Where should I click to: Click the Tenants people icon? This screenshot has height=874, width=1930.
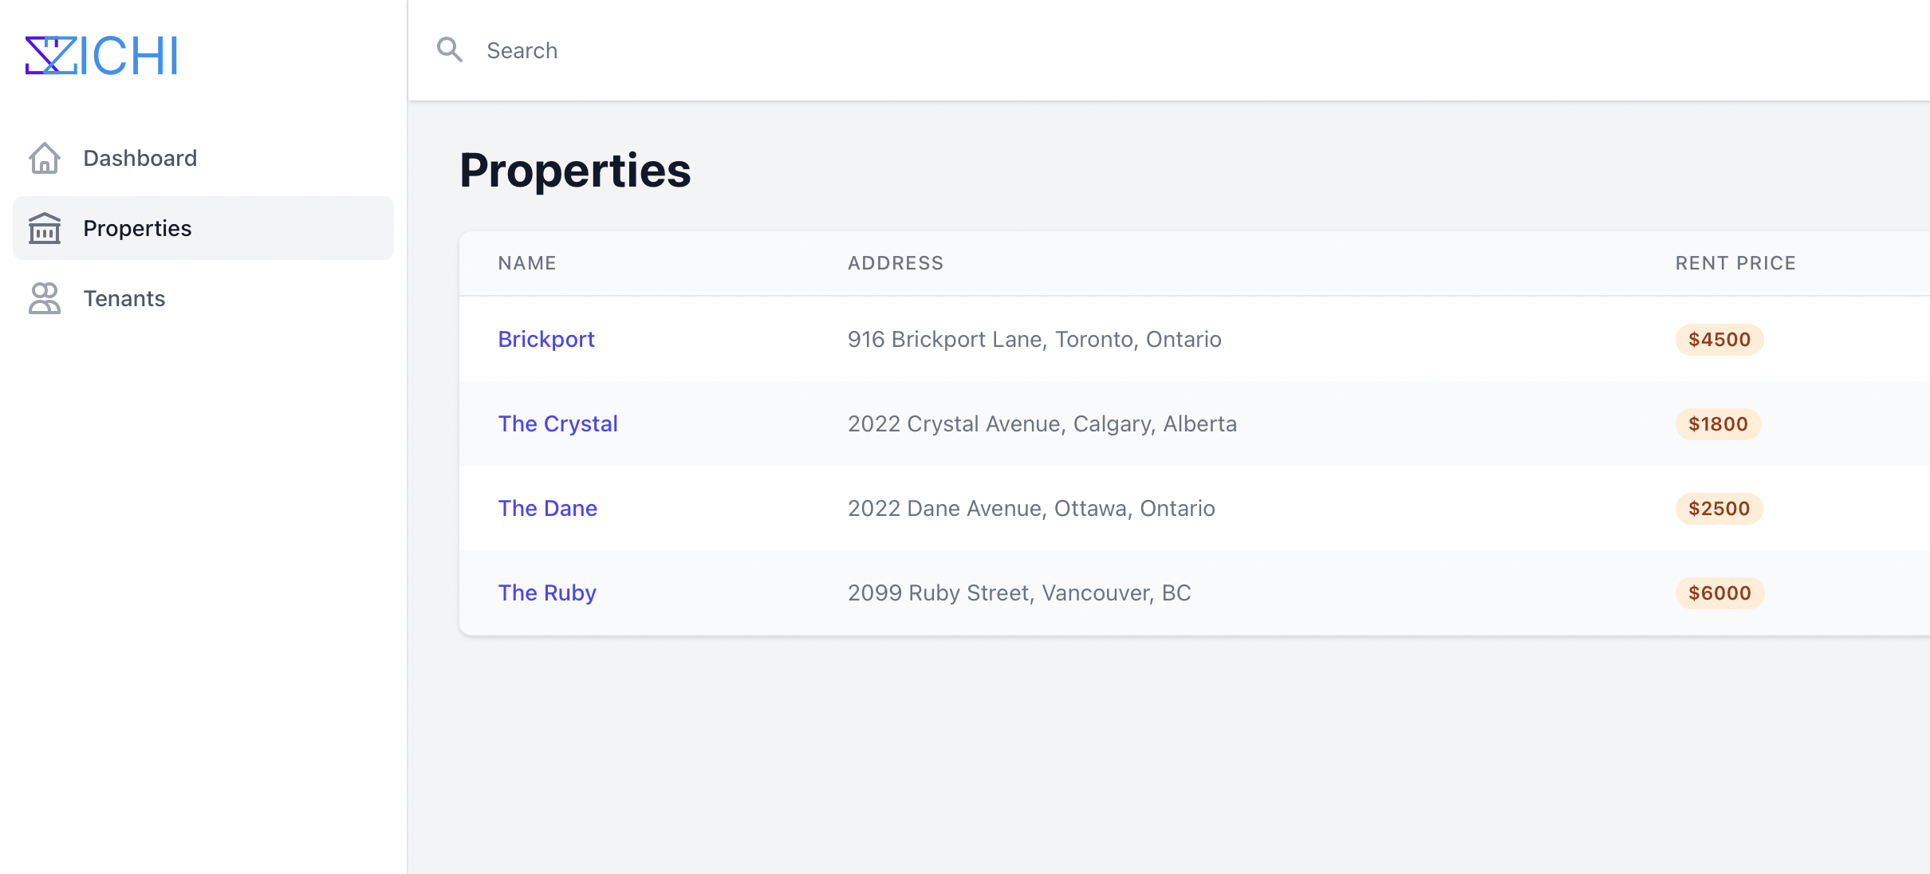pos(45,298)
